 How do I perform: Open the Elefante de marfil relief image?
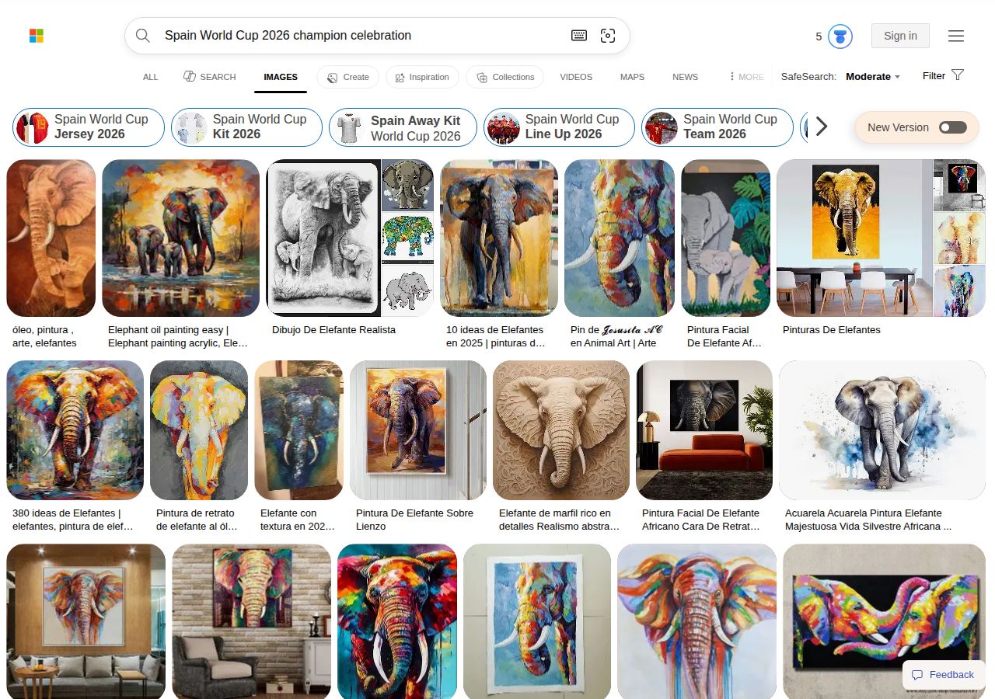click(x=561, y=430)
